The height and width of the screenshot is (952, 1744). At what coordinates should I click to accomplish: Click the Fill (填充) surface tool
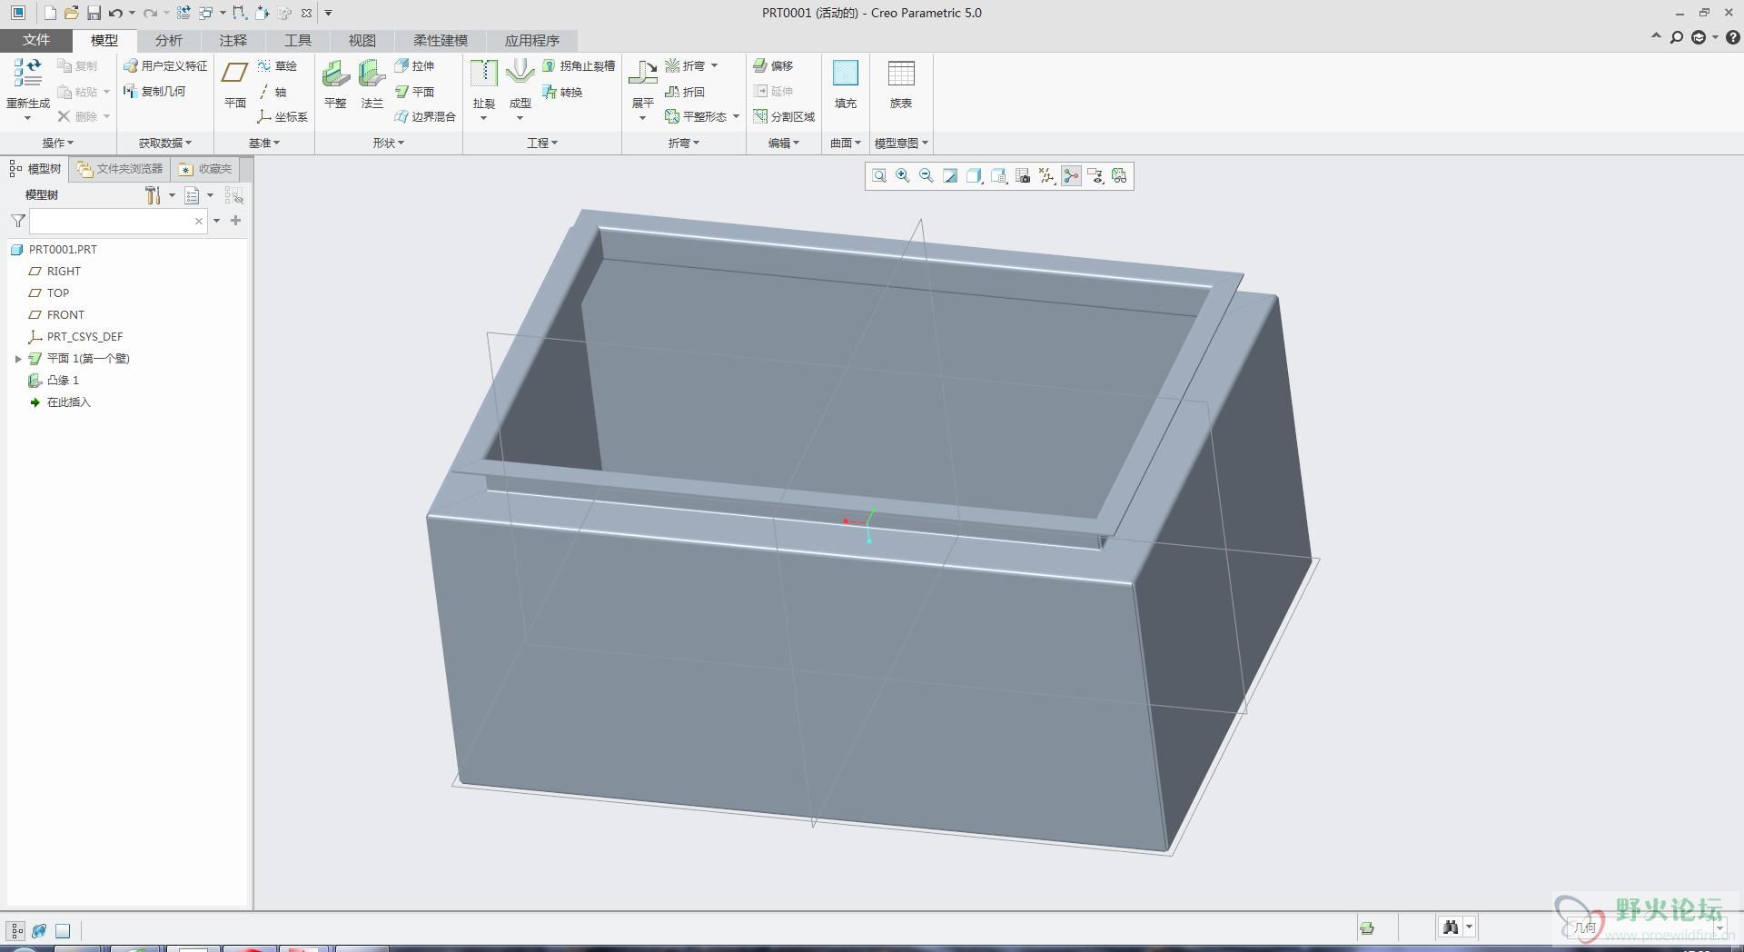click(x=846, y=84)
